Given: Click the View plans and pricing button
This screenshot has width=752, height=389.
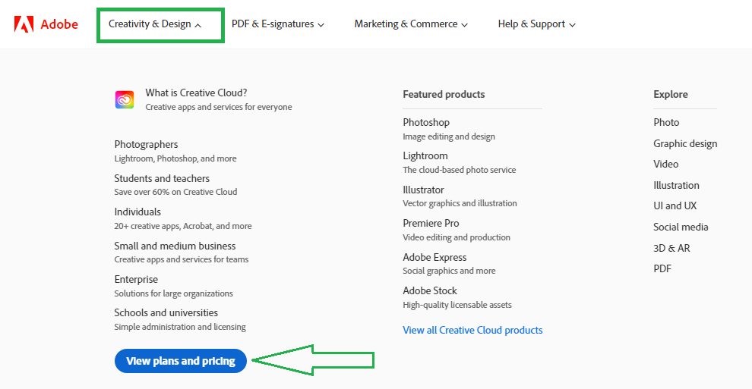Looking at the screenshot, I should tap(181, 361).
